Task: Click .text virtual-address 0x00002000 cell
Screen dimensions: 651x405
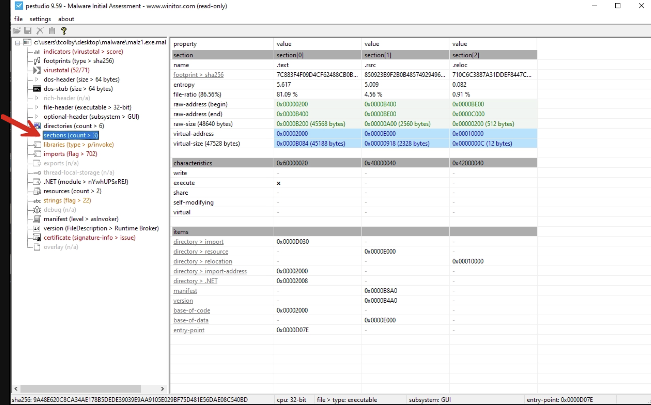Action: click(318, 134)
